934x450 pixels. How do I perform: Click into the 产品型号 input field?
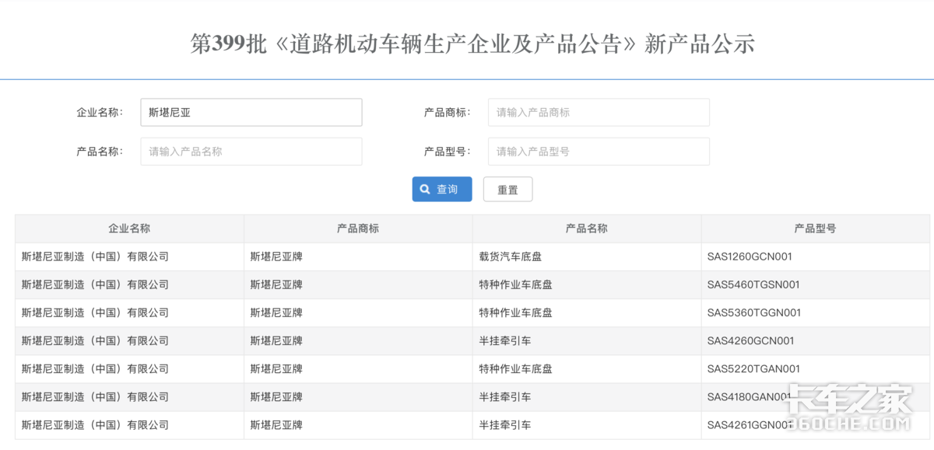pyautogui.click(x=598, y=152)
